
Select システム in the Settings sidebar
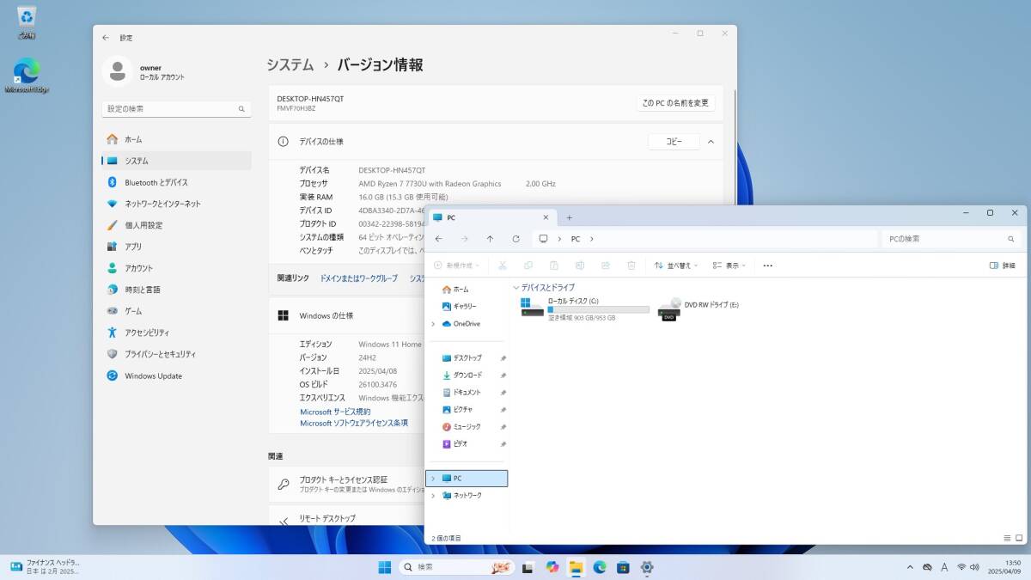137,160
